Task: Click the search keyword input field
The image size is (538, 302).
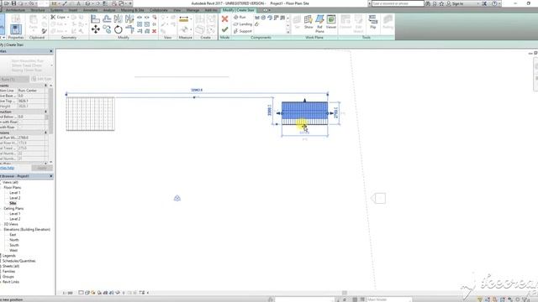Action: point(398,3)
